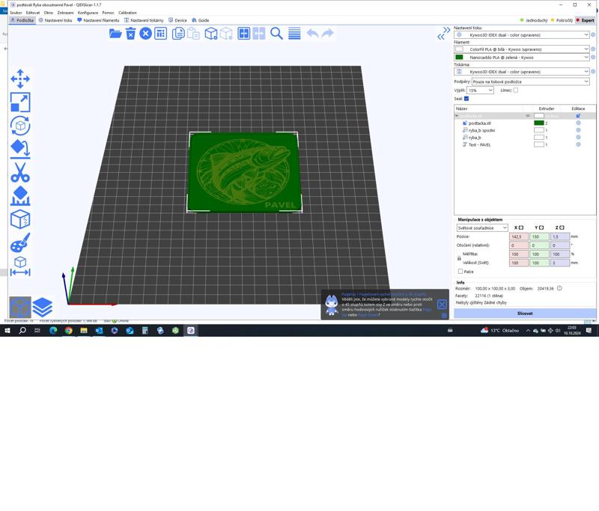This screenshot has width=599, height=511.
Task: Toggle the Límec (brim) checkbox
Action: pos(516,90)
